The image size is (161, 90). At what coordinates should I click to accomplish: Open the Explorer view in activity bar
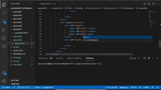[4, 5]
